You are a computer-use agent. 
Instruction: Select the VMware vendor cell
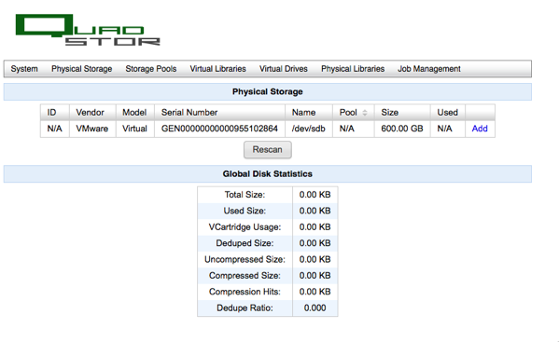coord(92,129)
